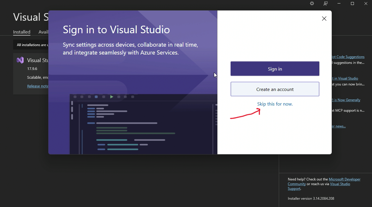
Task: Click the Sign in button
Action: pos(275,69)
